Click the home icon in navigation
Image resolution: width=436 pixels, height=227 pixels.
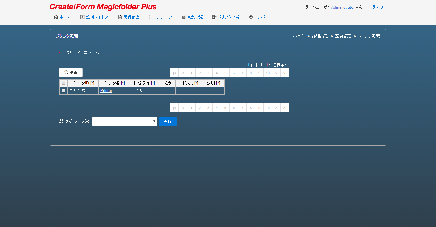56,17
